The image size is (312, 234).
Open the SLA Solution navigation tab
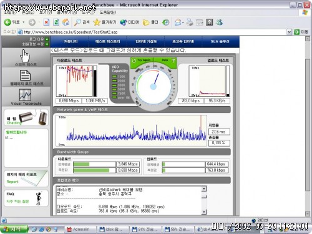click(x=220, y=41)
